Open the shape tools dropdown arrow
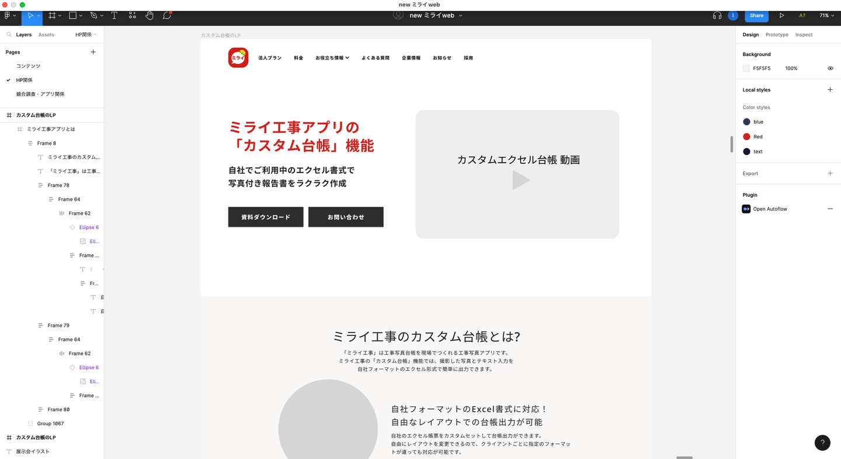This screenshot has height=459, width=841. tap(81, 16)
